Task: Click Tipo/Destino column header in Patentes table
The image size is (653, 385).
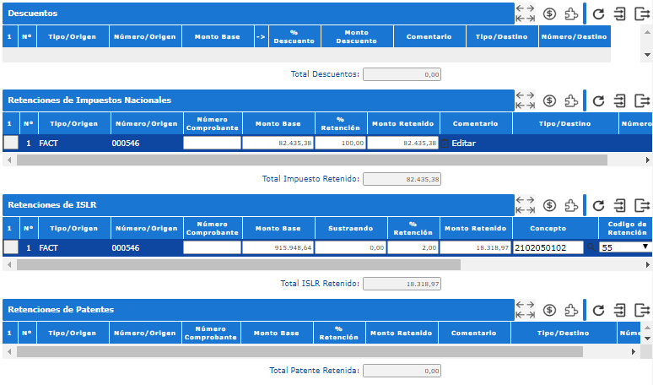Action: (x=563, y=333)
